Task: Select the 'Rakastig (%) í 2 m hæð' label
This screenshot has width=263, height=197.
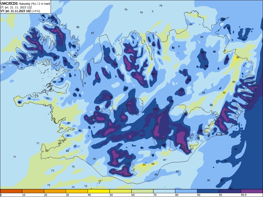Action: pyautogui.click(x=34, y=4)
